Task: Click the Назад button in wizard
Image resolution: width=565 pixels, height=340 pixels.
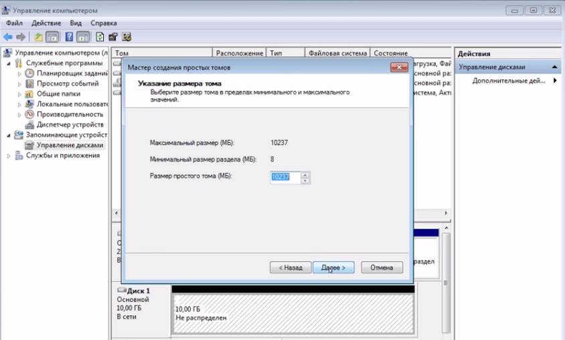Action: point(291,267)
